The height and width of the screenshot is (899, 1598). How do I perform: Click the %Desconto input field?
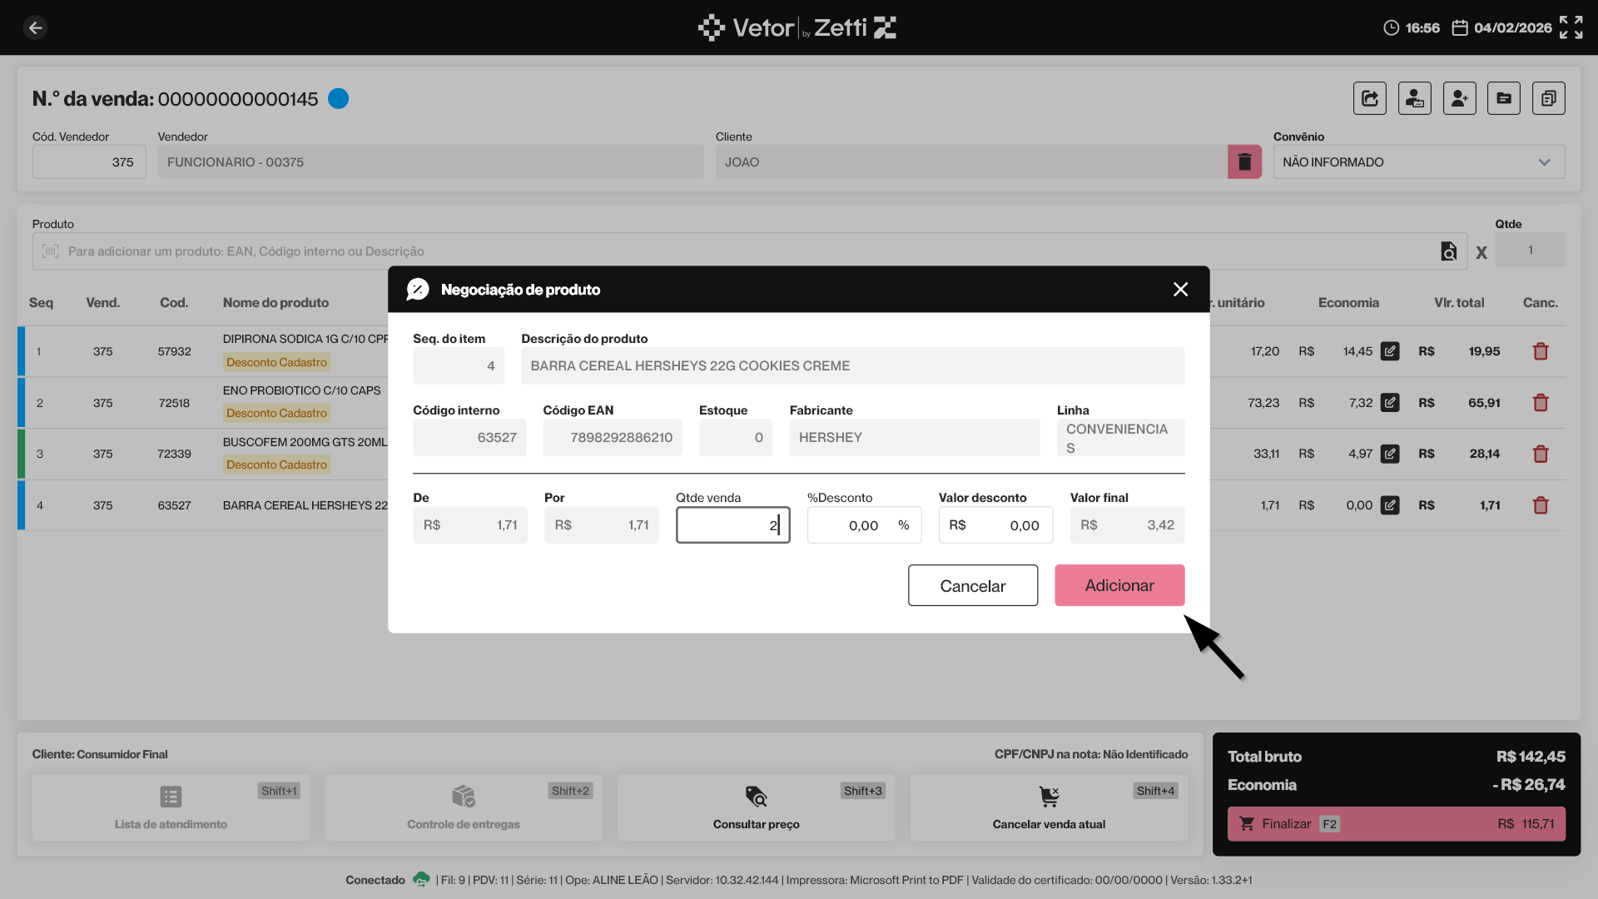857,525
